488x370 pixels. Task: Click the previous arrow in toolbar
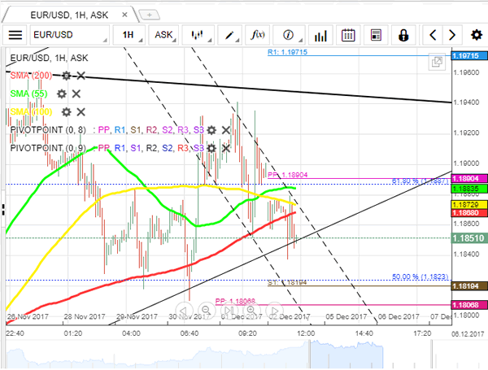click(433, 35)
